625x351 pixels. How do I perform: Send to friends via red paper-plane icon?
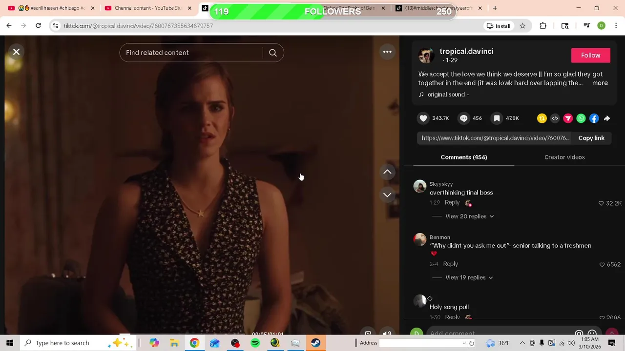click(x=568, y=118)
